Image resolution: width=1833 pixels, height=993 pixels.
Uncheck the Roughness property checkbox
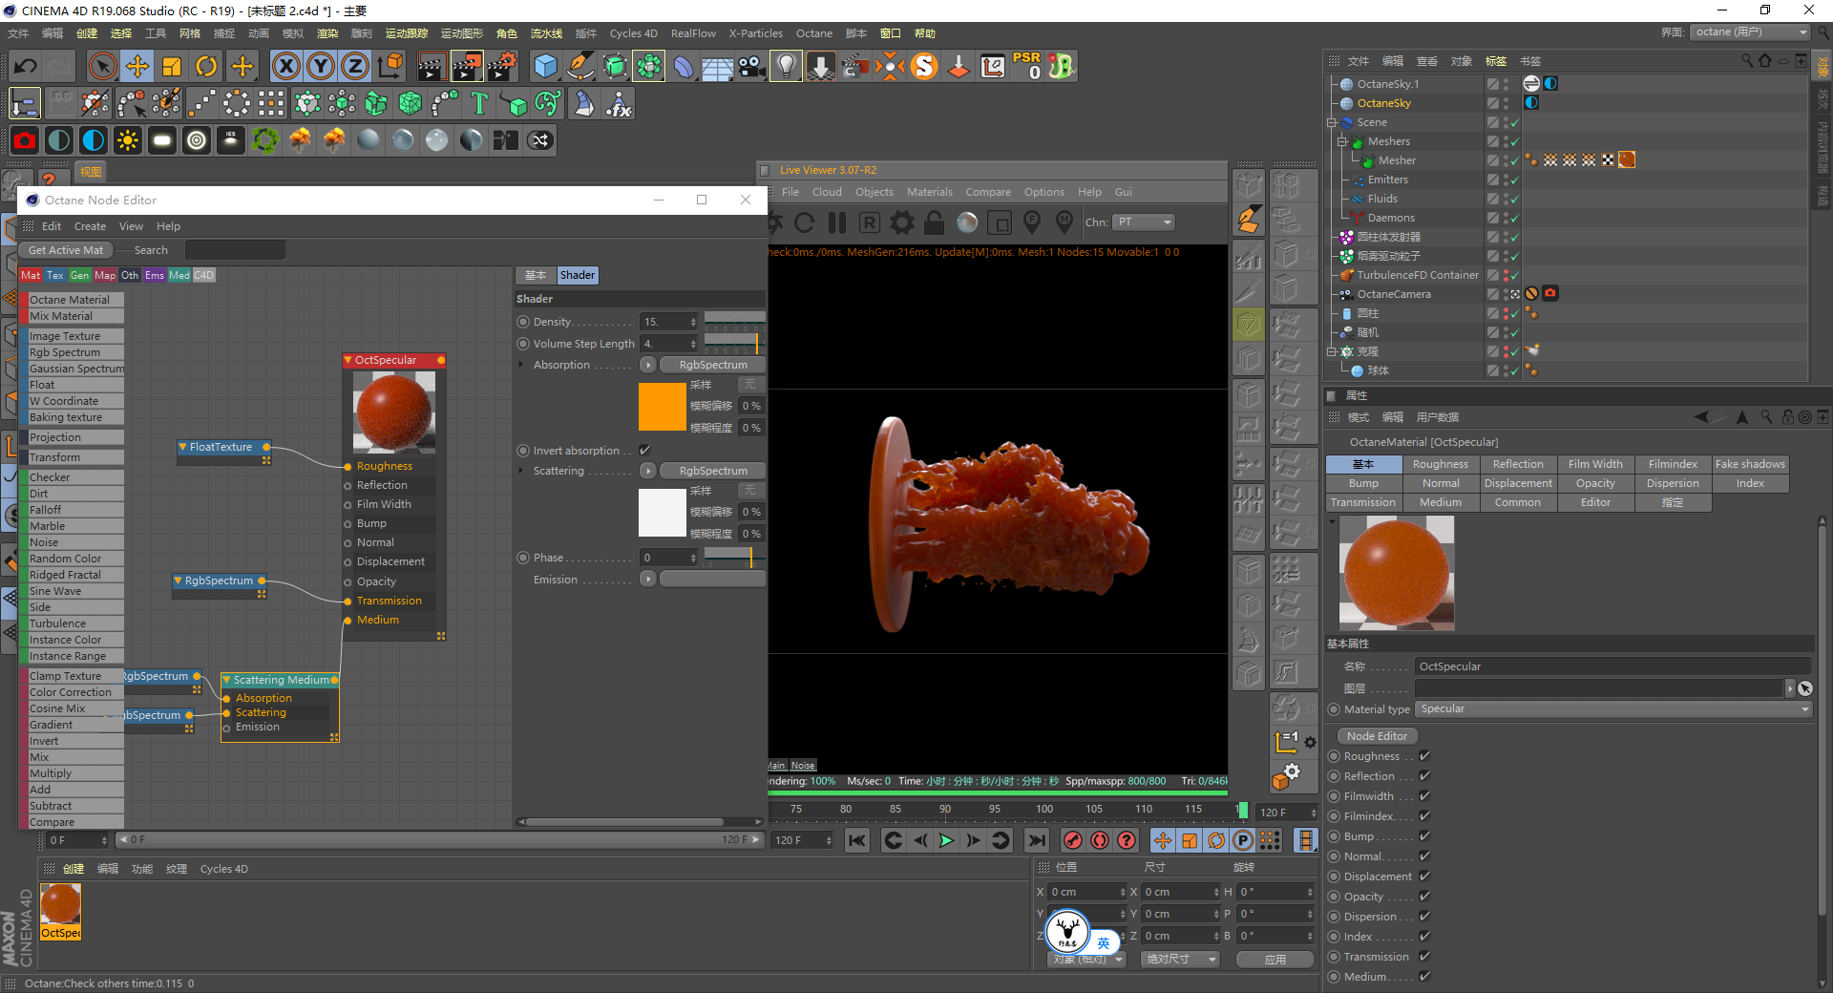[1424, 756]
